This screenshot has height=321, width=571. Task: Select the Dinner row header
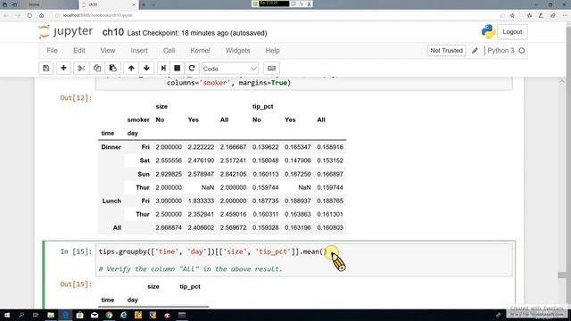click(111, 147)
